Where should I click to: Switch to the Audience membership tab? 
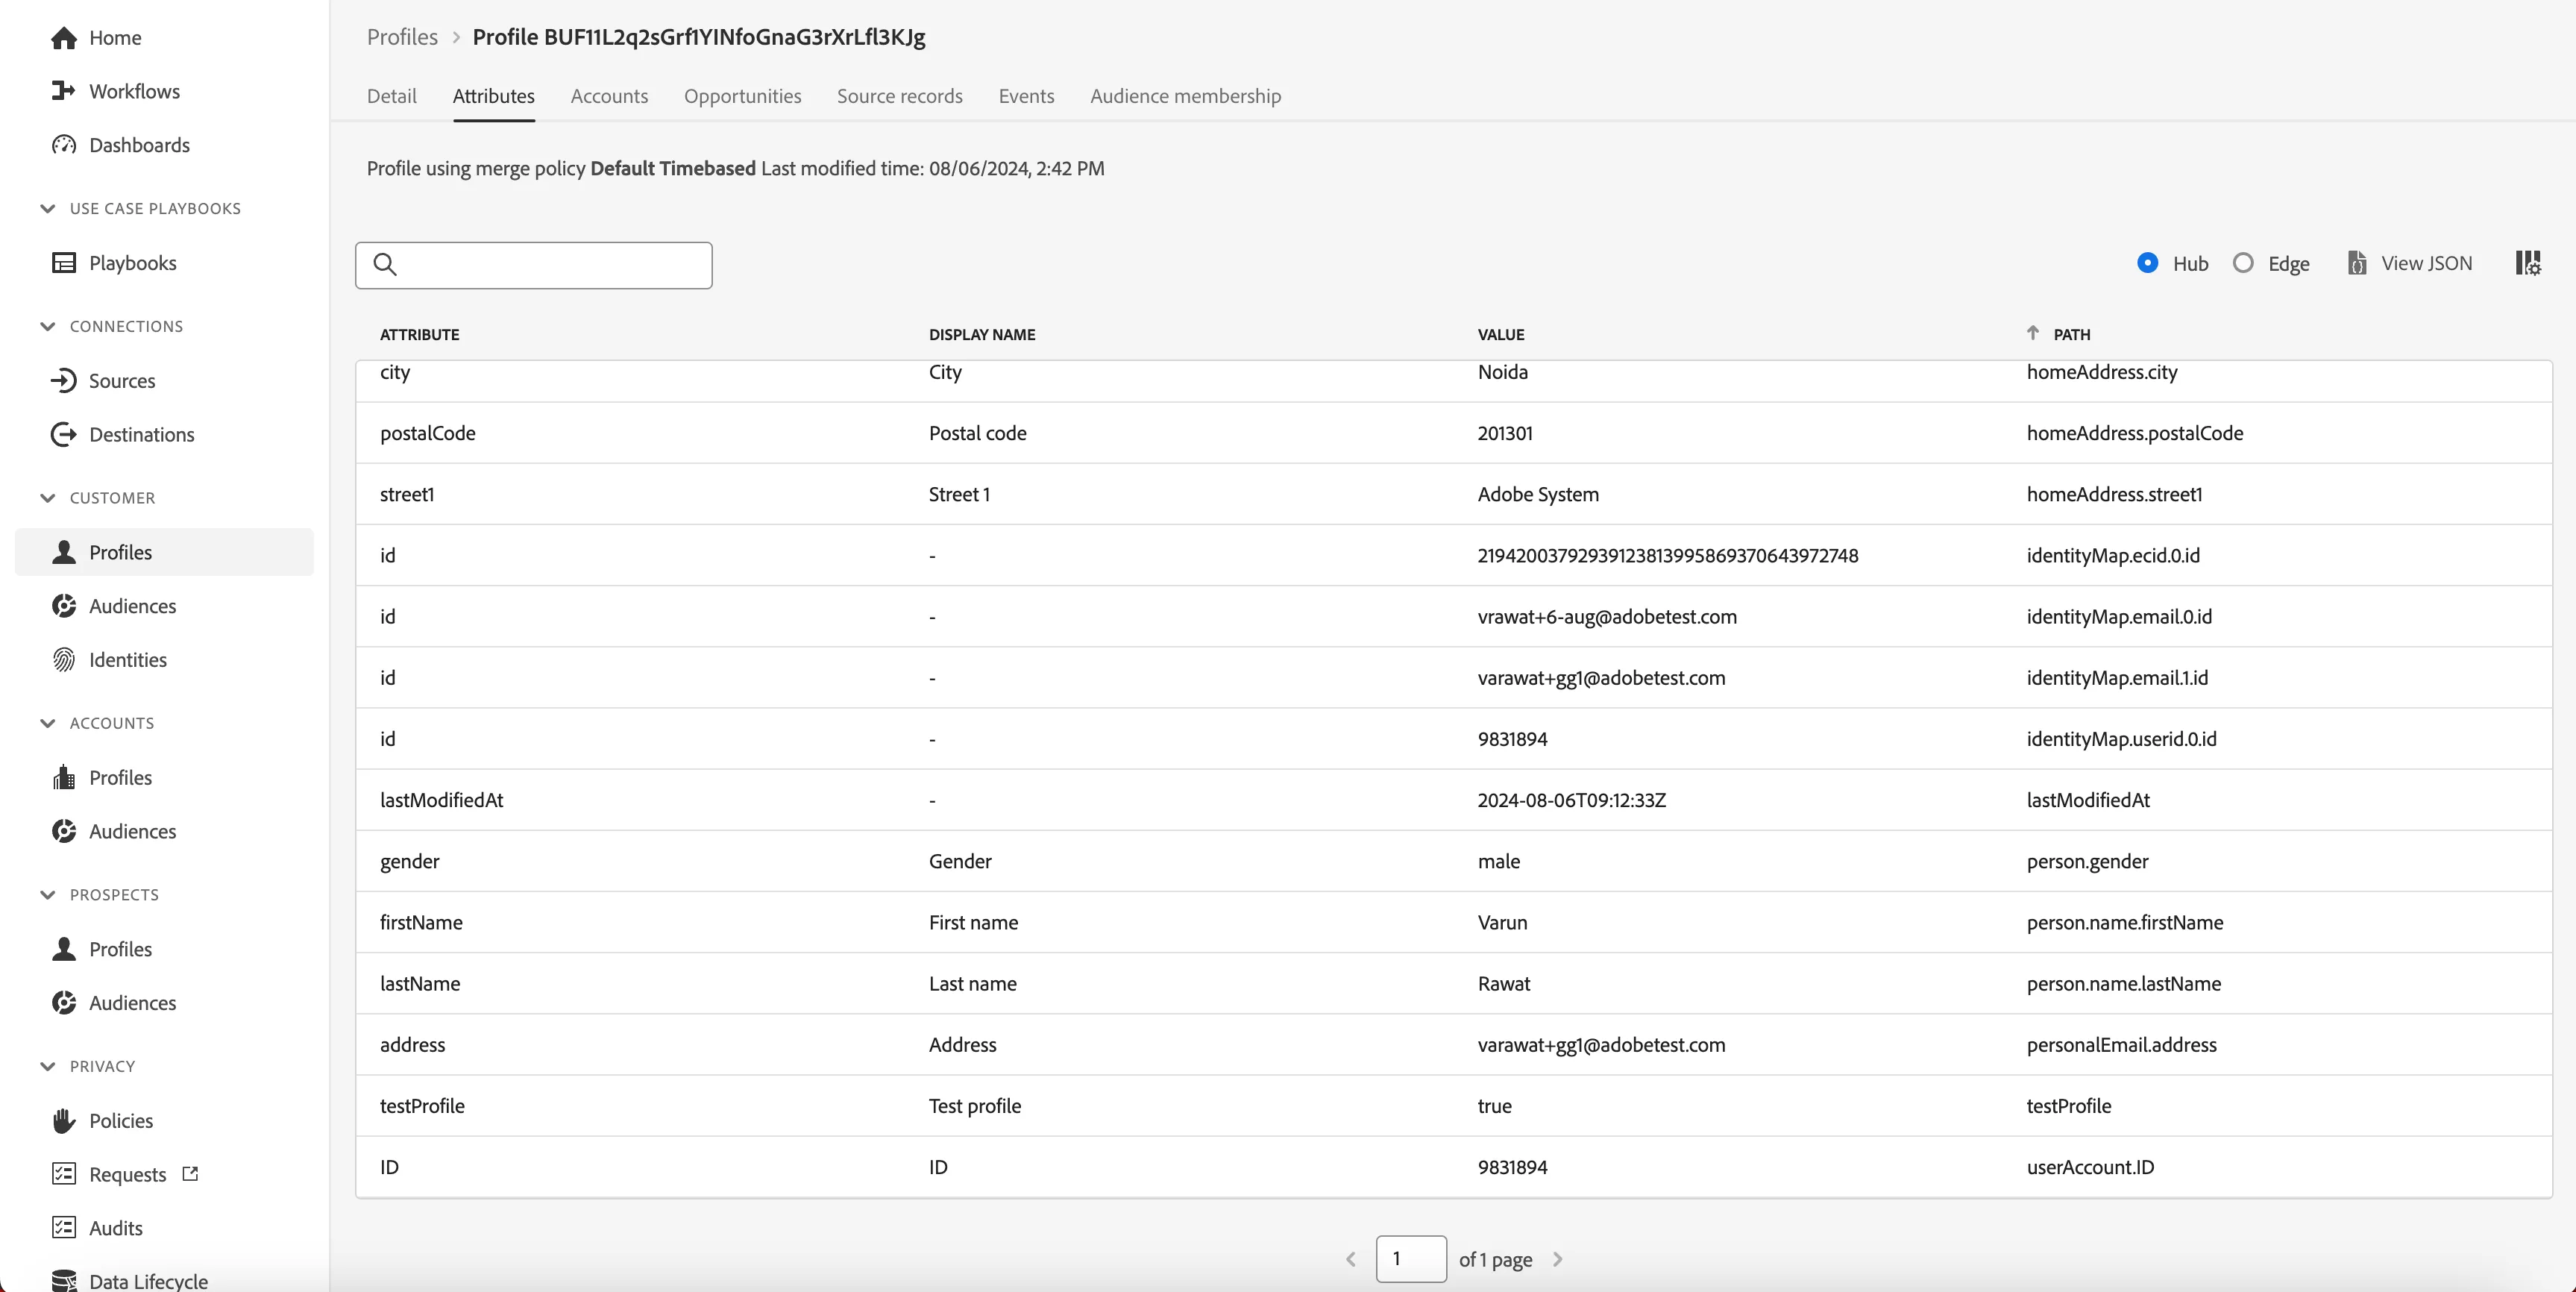click(x=1185, y=96)
